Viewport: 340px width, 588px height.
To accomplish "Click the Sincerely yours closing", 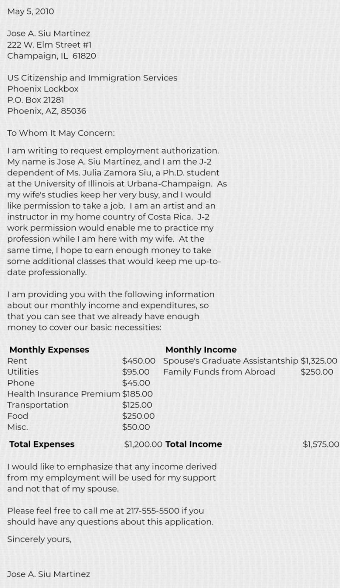I will (39, 539).
